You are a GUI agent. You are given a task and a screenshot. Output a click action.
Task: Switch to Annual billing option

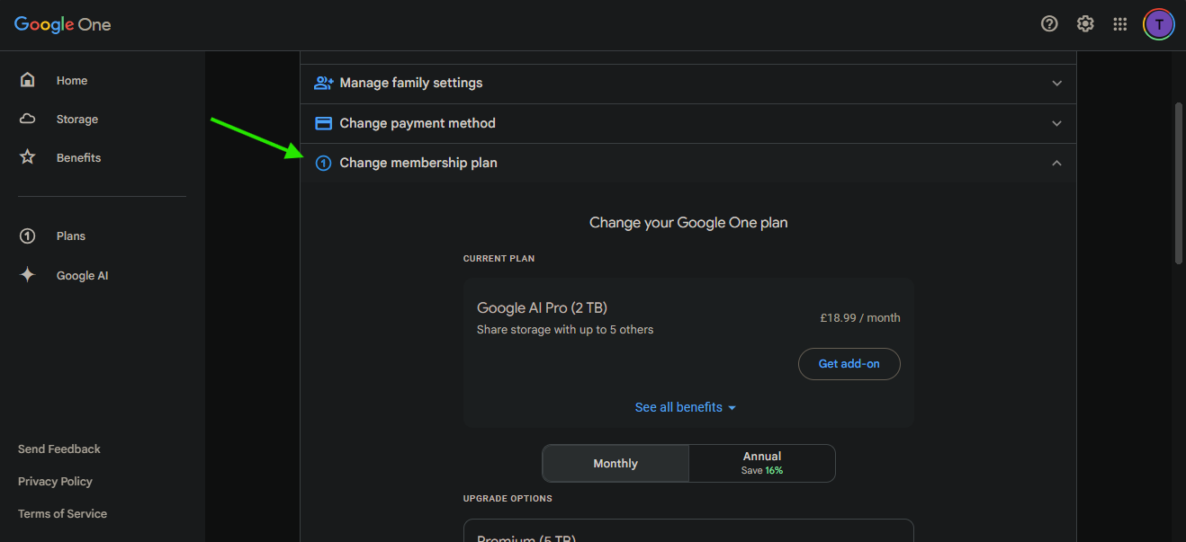[762, 463]
